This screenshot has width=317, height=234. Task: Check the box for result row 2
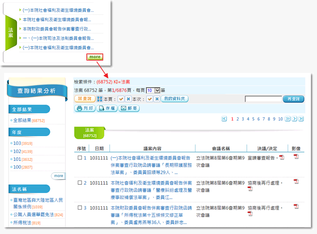pyautogui.click(x=79, y=183)
